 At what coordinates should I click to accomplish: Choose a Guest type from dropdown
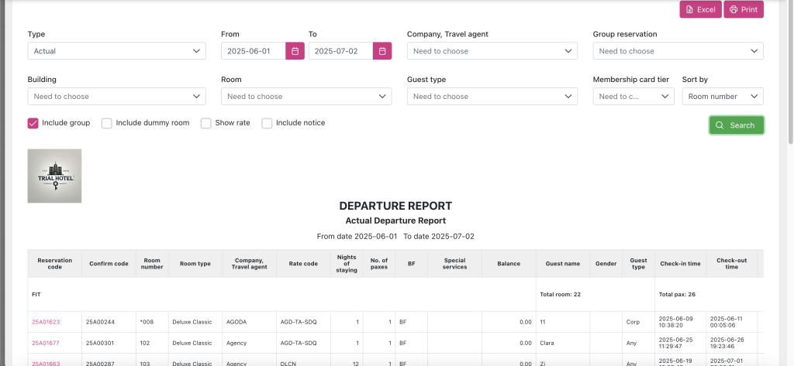[492, 97]
